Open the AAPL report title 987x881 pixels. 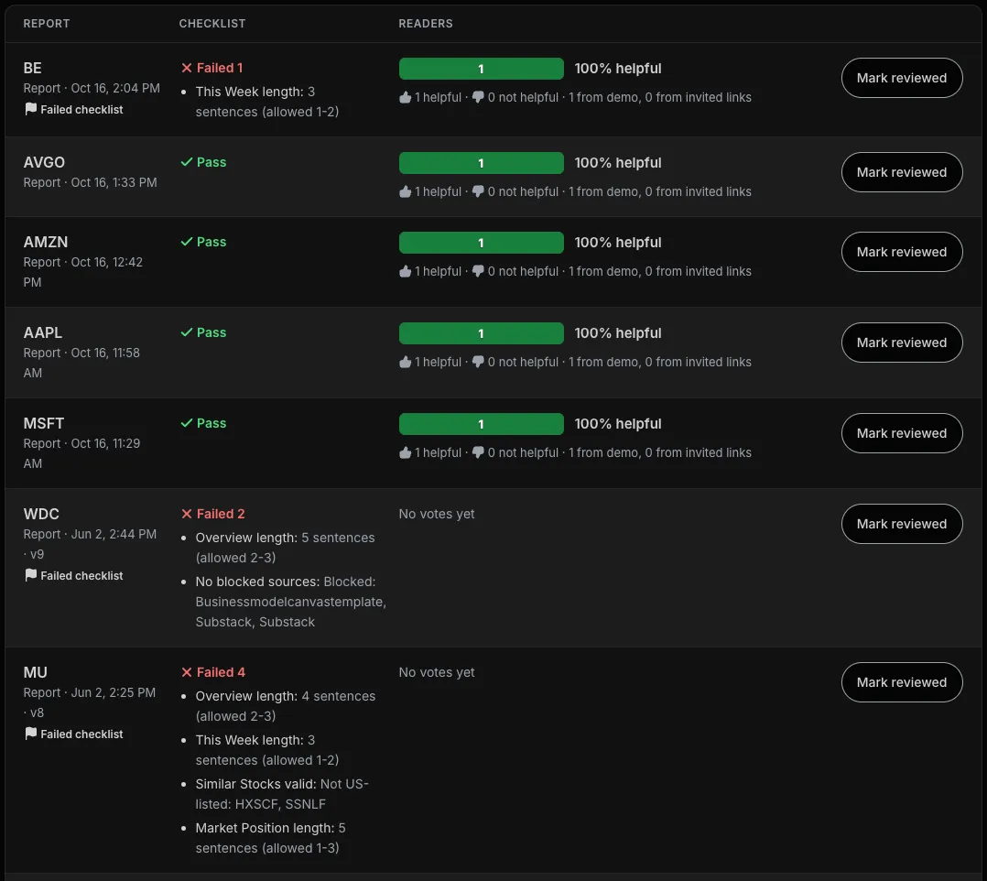43,332
